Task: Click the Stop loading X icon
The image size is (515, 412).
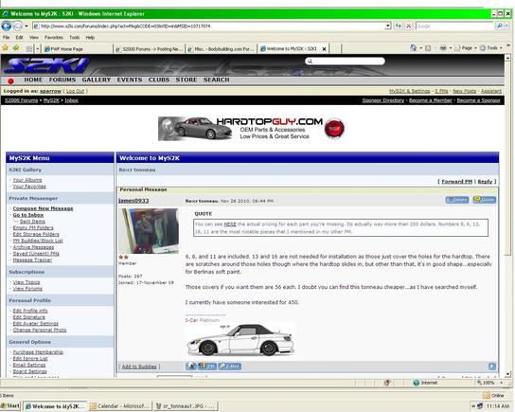Action: tap(409, 26)
